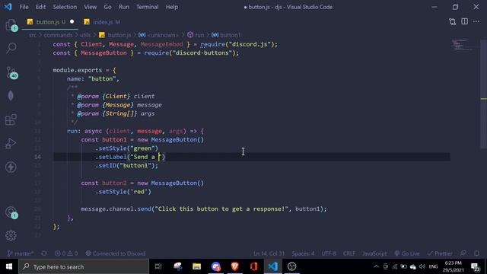Image resolution: width=487 pixels, height=274 pixels.
Task: Open the Manage gear icon
Action: pos(11,236)
